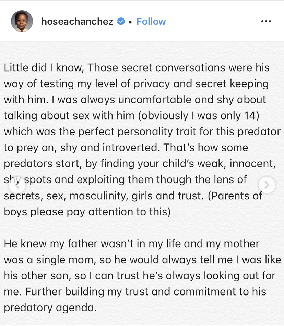Image resolution: width=284 pixels, height=326 pixels.
Task: Go back to the previous carousel slide
Action: (x=17, y=185)
